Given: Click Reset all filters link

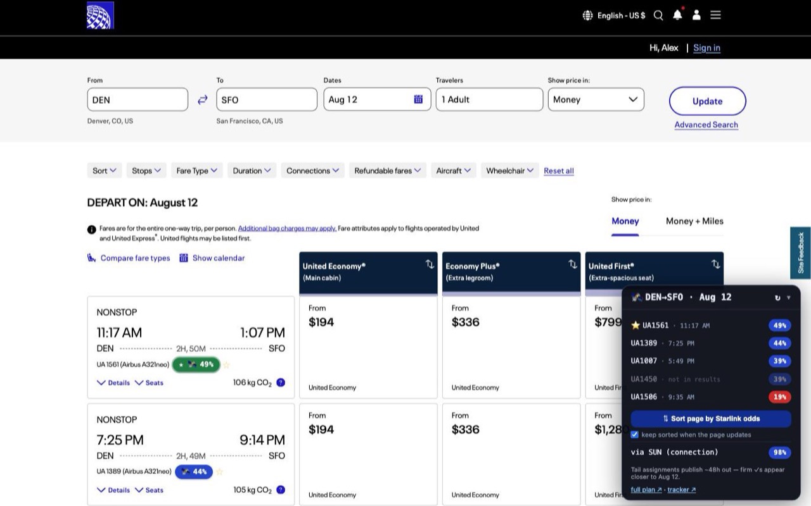Looking at the screenshot, I should point(559,171).
